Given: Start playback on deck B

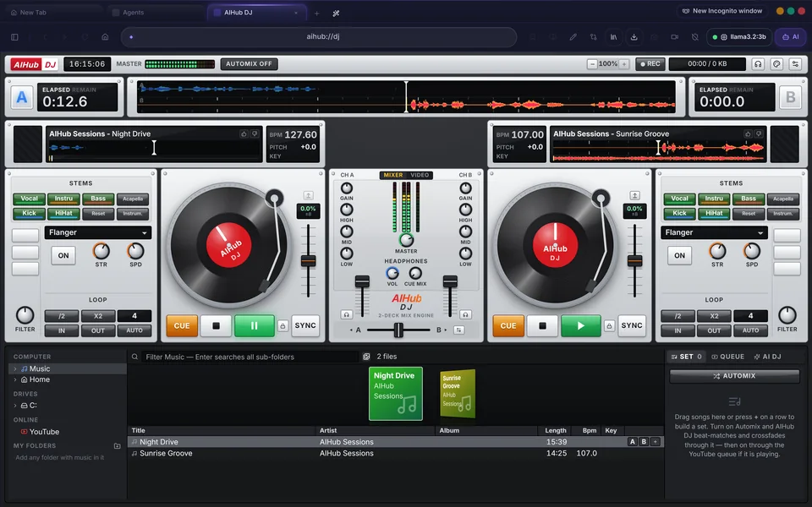Looking at the screenshot, I should tap(580, 325).
